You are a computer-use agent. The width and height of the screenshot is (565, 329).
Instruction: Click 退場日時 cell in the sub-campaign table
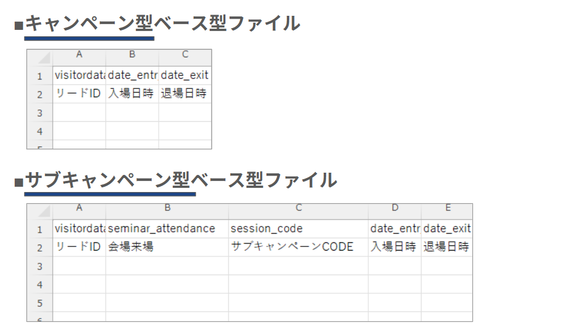[447, 247]
